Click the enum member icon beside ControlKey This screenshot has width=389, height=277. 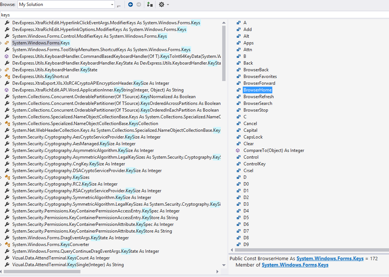[238, 164]
